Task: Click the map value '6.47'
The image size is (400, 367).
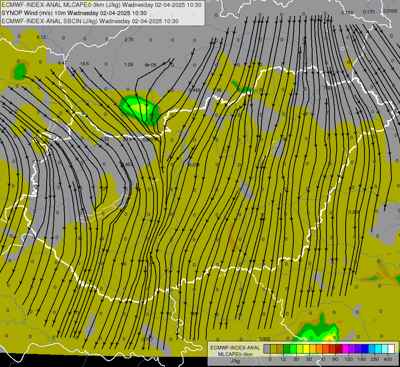Action: [62, 63]
